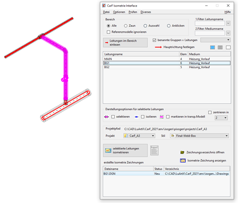Open the Projekt CarF_A3 dropdown
The height and width of the screenshot is (203, 238).
pos(139,136)
